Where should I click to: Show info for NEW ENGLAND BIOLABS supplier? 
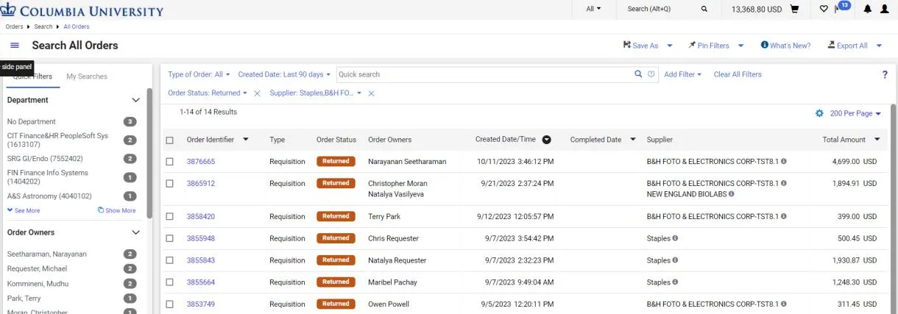tap(732, 194)
